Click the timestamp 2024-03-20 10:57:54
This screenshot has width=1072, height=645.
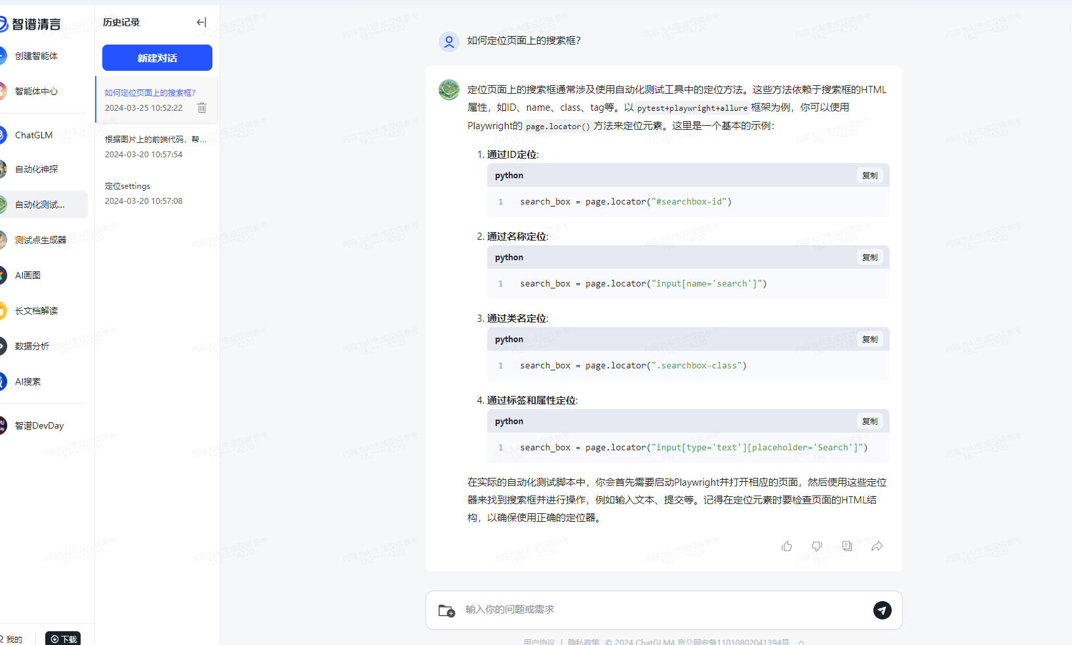pos(144,155)
